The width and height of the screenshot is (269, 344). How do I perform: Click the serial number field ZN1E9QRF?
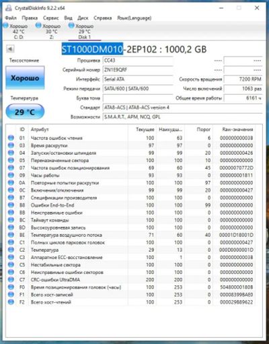(138, 70)
